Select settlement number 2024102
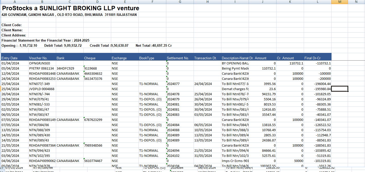Screen dimensions: 365x172 click(x=180, y=156)
